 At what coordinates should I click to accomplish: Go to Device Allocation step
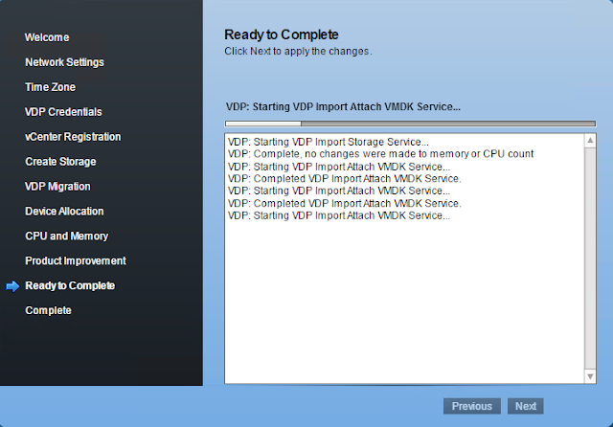click(64, 211)
